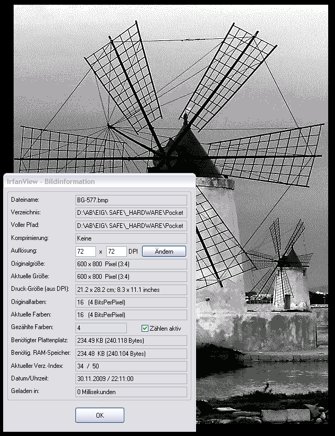Select the RAM-Speicher value 234.48 KB
The image size is (335, 436).
(x=131, y=353)
